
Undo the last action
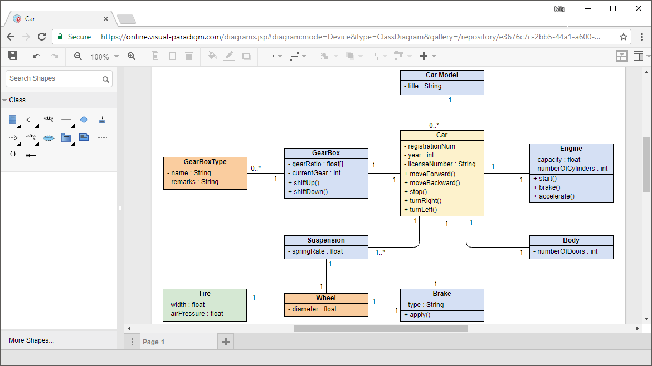[37, 56]
